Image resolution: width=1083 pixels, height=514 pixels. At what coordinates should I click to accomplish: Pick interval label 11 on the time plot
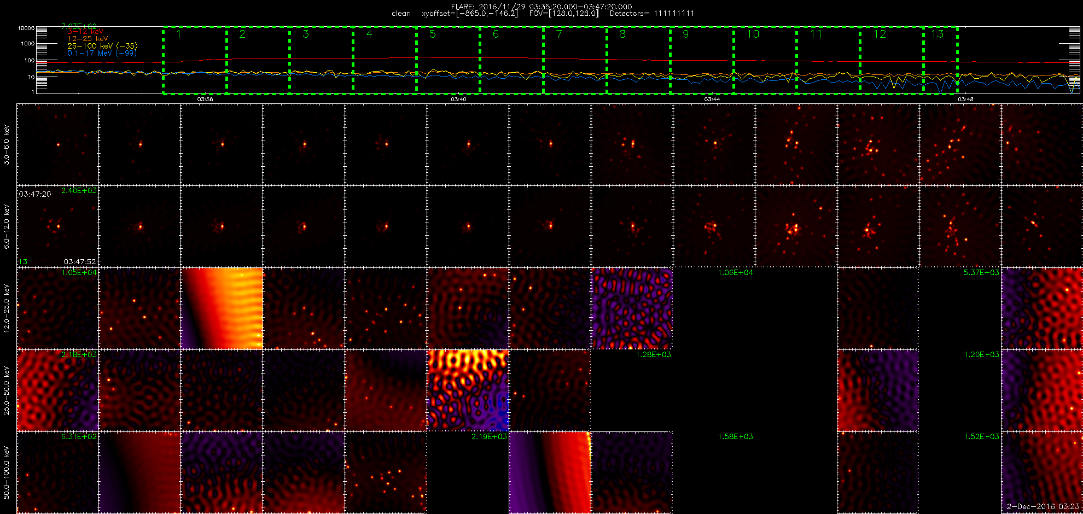tap(816, 34)
